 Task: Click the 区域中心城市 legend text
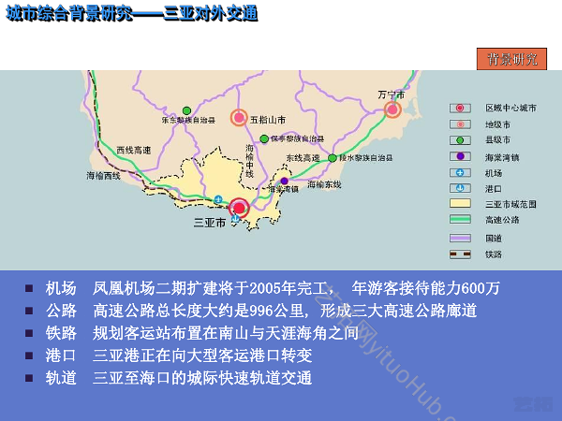[x=511, y=109]
